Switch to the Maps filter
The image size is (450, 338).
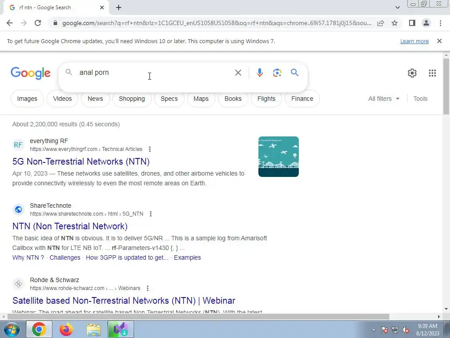[201, 99]
